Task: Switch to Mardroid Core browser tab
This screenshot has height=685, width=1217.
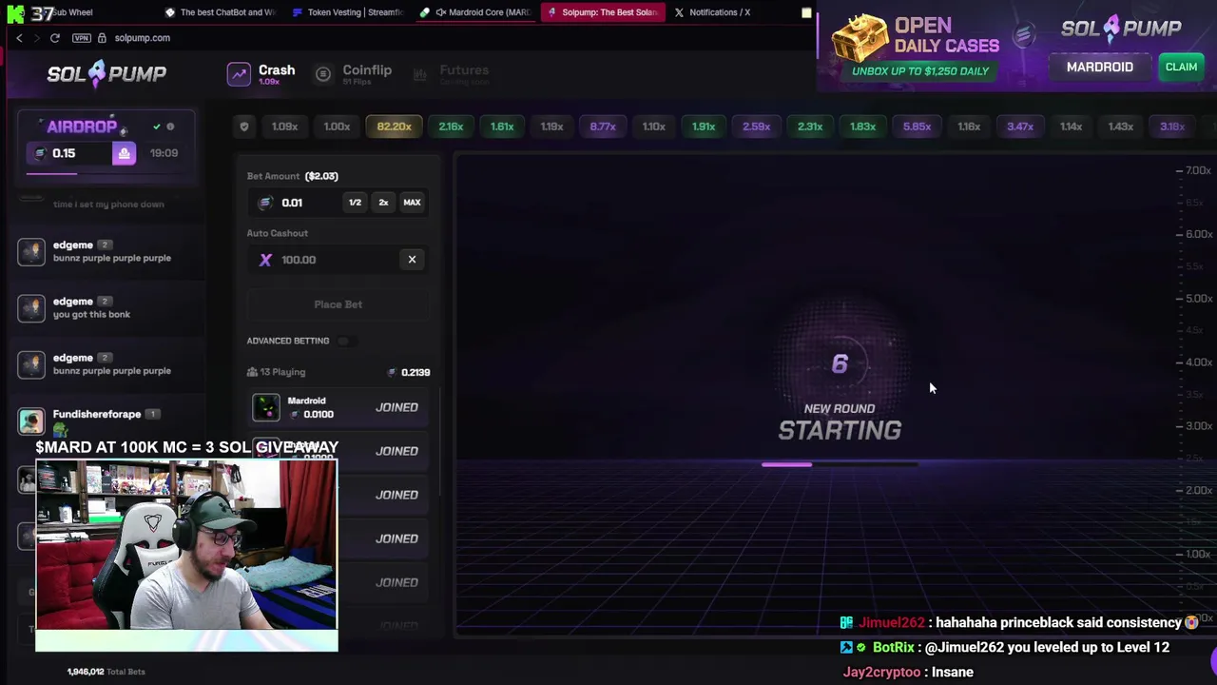Action: click(x=475, y=12)
